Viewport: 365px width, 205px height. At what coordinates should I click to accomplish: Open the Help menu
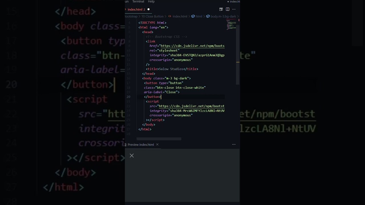pos(151,2)
